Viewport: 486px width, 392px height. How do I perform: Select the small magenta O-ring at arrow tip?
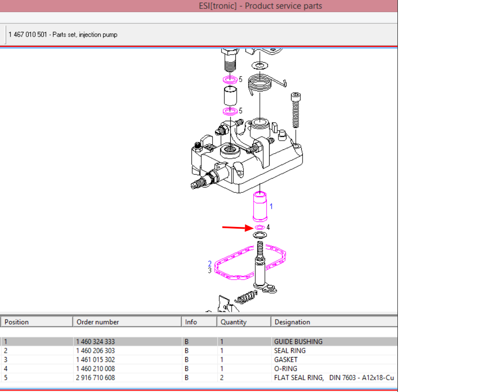259,227
